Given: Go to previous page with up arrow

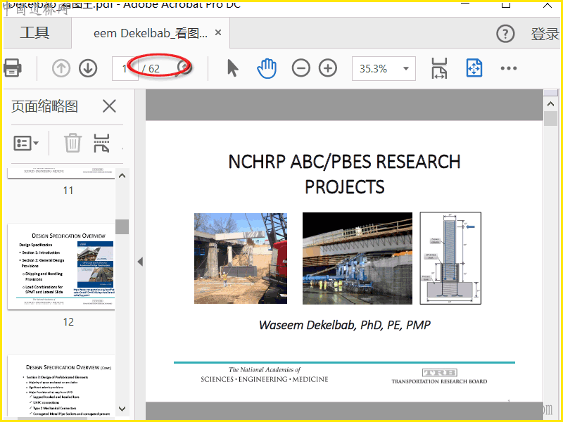Looking at the screenshot, I should (61, 68).
